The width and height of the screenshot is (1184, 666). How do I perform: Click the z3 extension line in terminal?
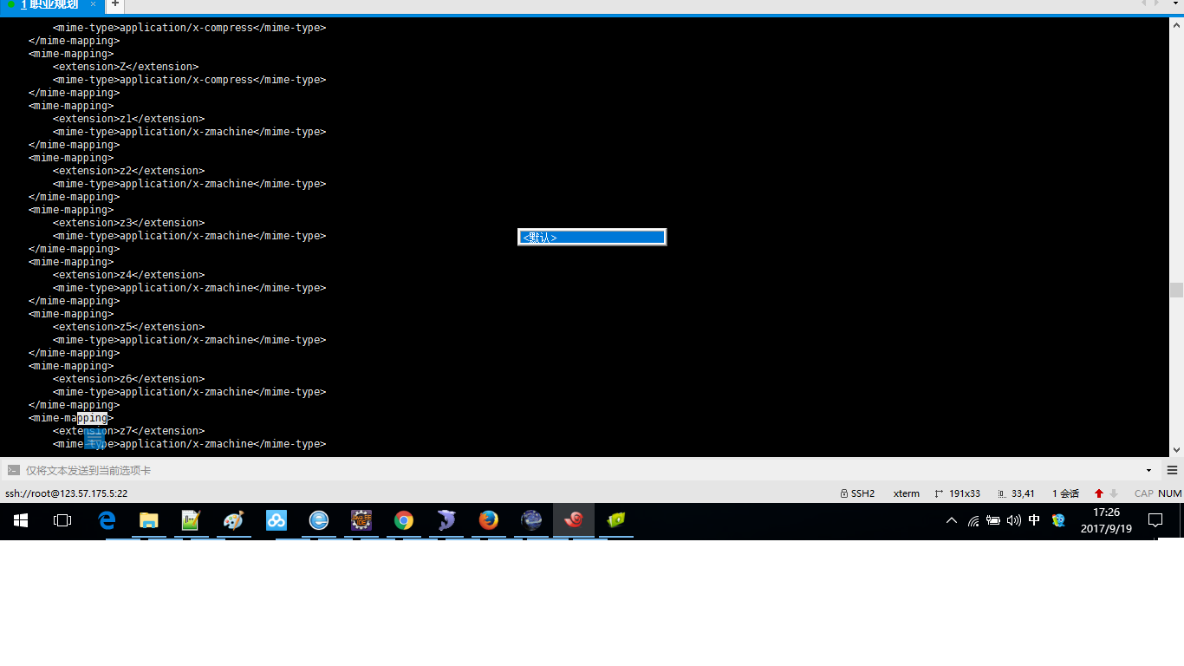tap(128, 223)
